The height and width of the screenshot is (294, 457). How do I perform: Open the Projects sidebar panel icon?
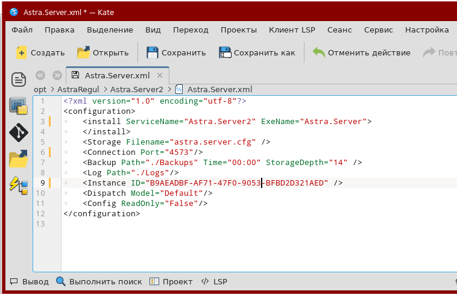[x=19, y=106]
